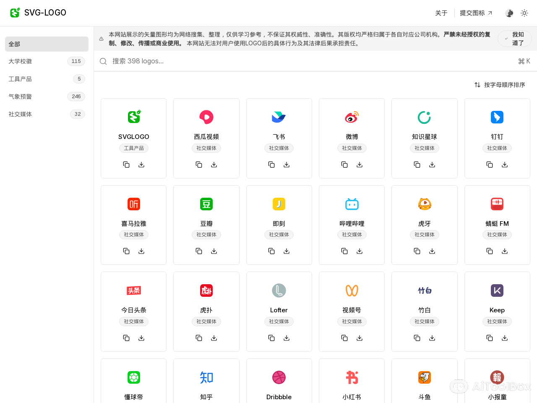The height and width of the screenshot is (403, 537).
Task: Download the 西瓜视频 logo
Action: [x=214, y=165]
